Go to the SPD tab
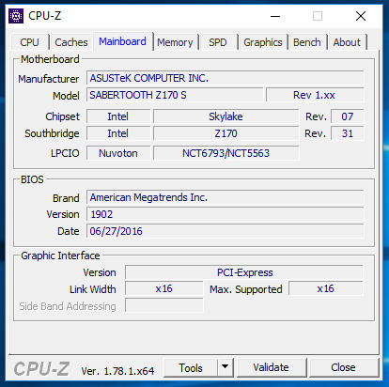The width and height of the screenshot is (389, 387). [218, 42]
